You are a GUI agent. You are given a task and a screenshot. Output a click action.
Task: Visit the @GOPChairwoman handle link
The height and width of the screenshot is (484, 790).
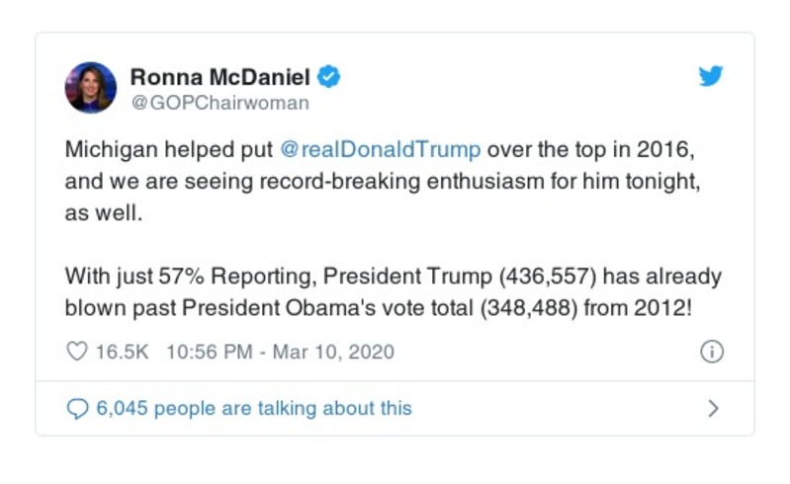(x=219, y=102)
